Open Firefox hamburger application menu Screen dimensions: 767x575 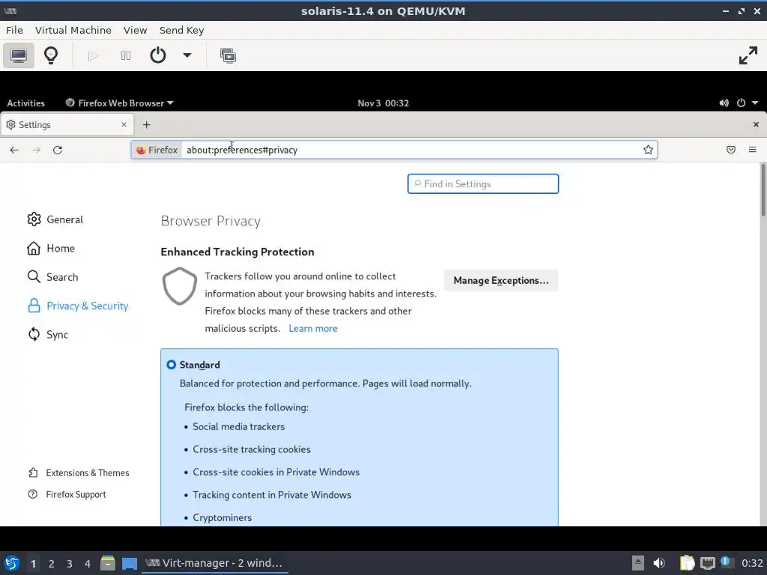(752, 150)
